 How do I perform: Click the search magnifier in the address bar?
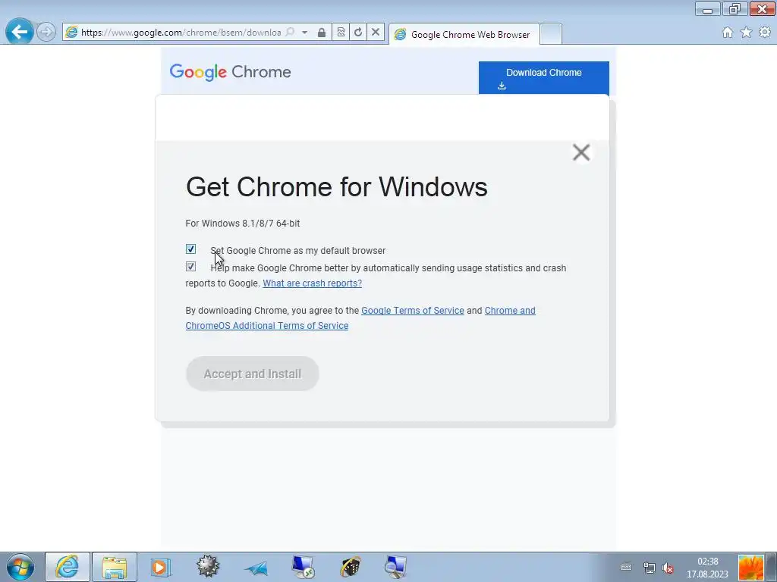[x=291, y=33]
